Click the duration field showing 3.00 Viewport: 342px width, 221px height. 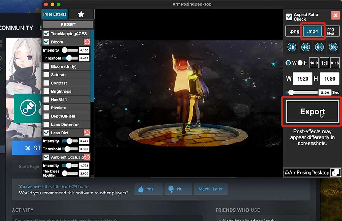[325, 92]
